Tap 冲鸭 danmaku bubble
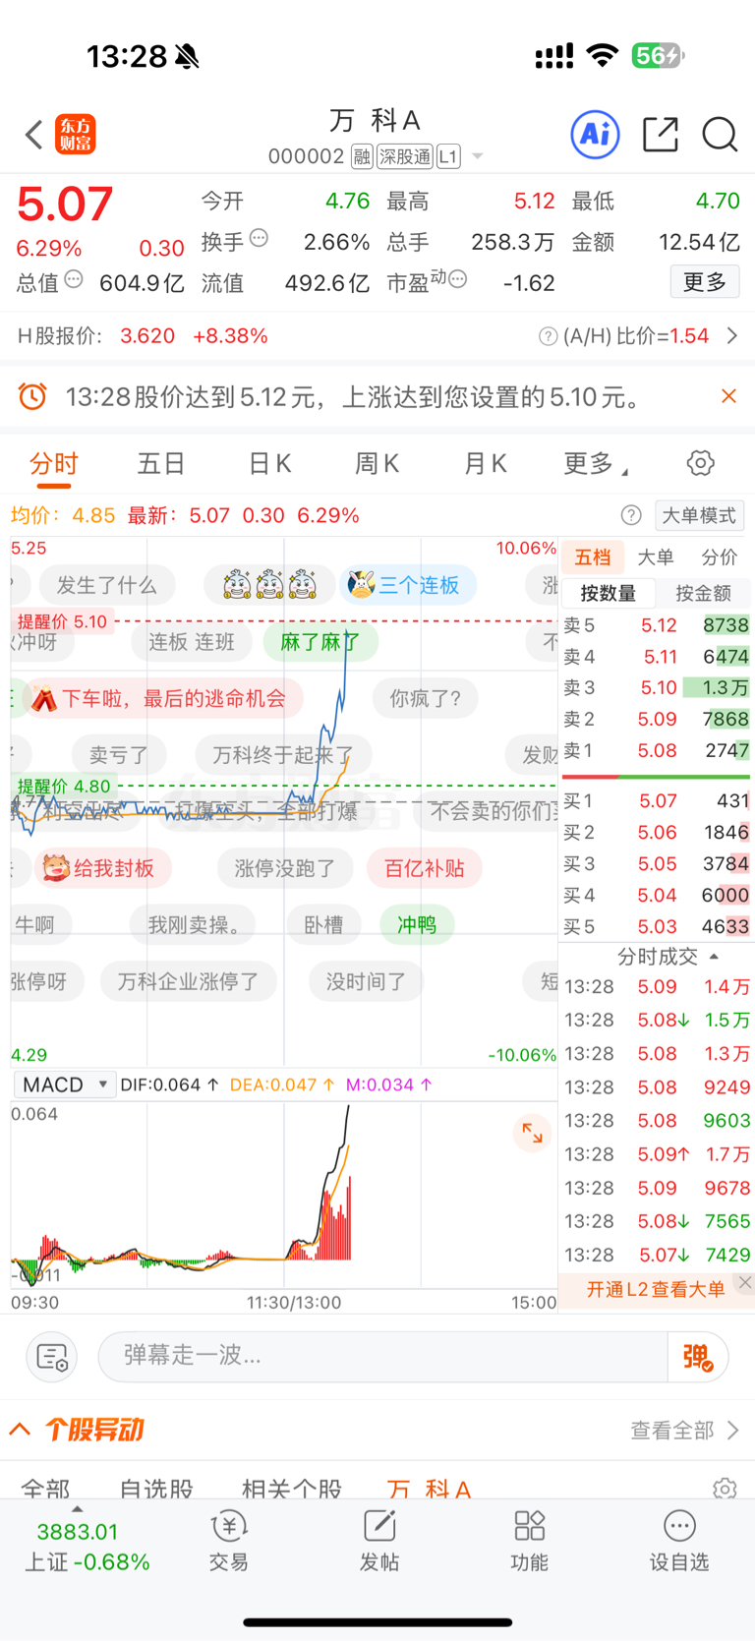 417,924
